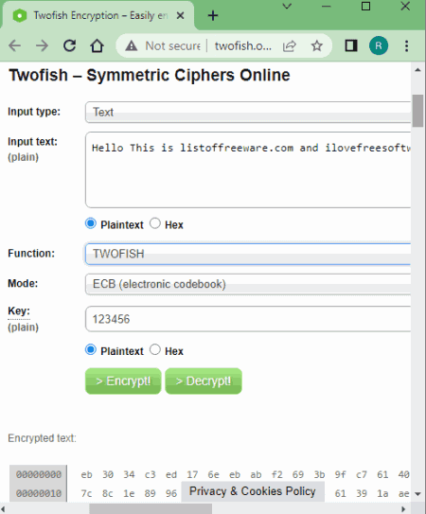This screenshot has height=514, width=426.
Task: Select Hex radio for the key
Action: coord(155,350)
